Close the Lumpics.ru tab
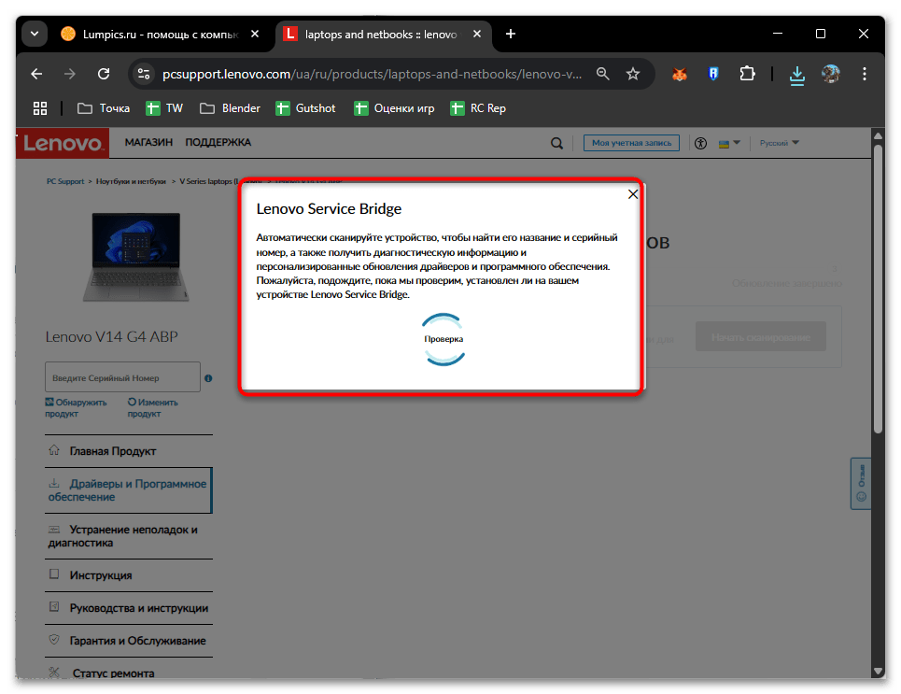This screenshot has width=901, height=694. tap(255, 34)
